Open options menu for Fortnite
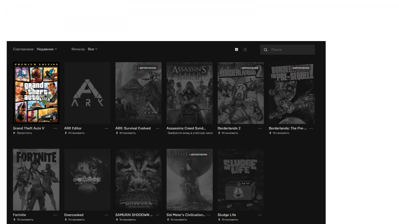 click(55, 215)
